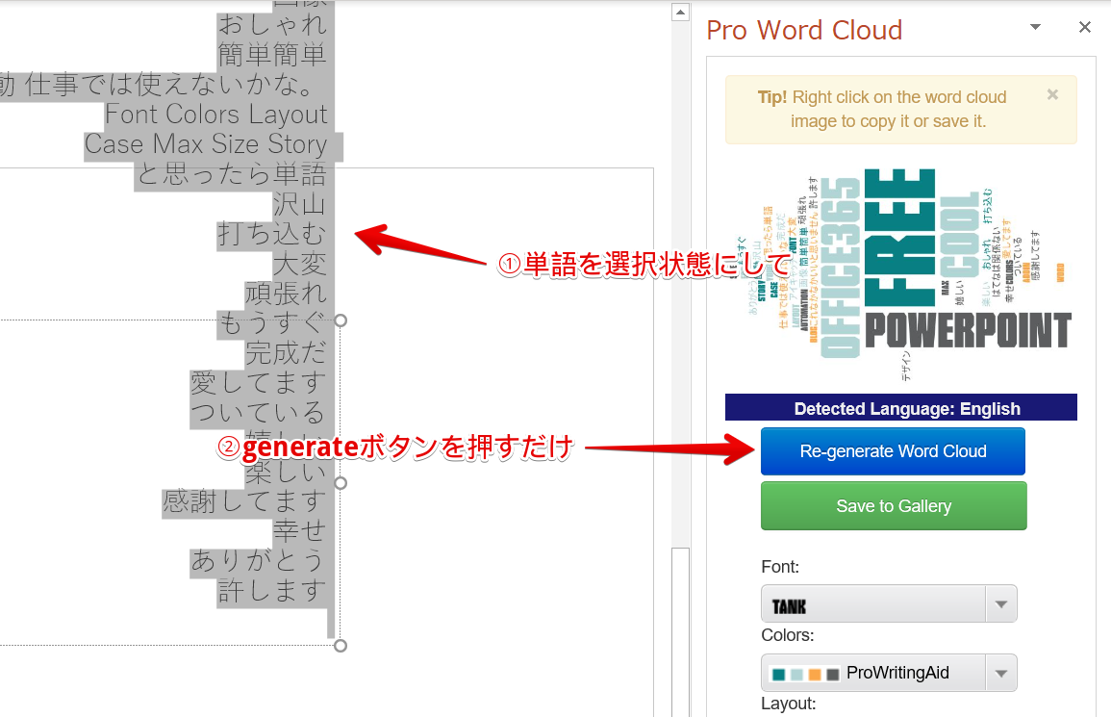Click the Layout: label
Screen dimensions: 1111x717
788,704
